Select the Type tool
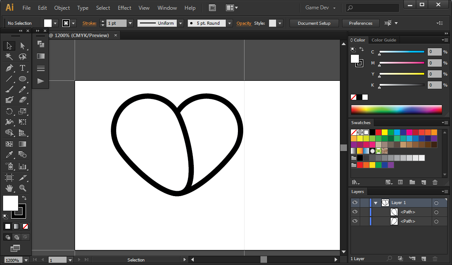This screenshot has height=265, width=452. (23, 68)
